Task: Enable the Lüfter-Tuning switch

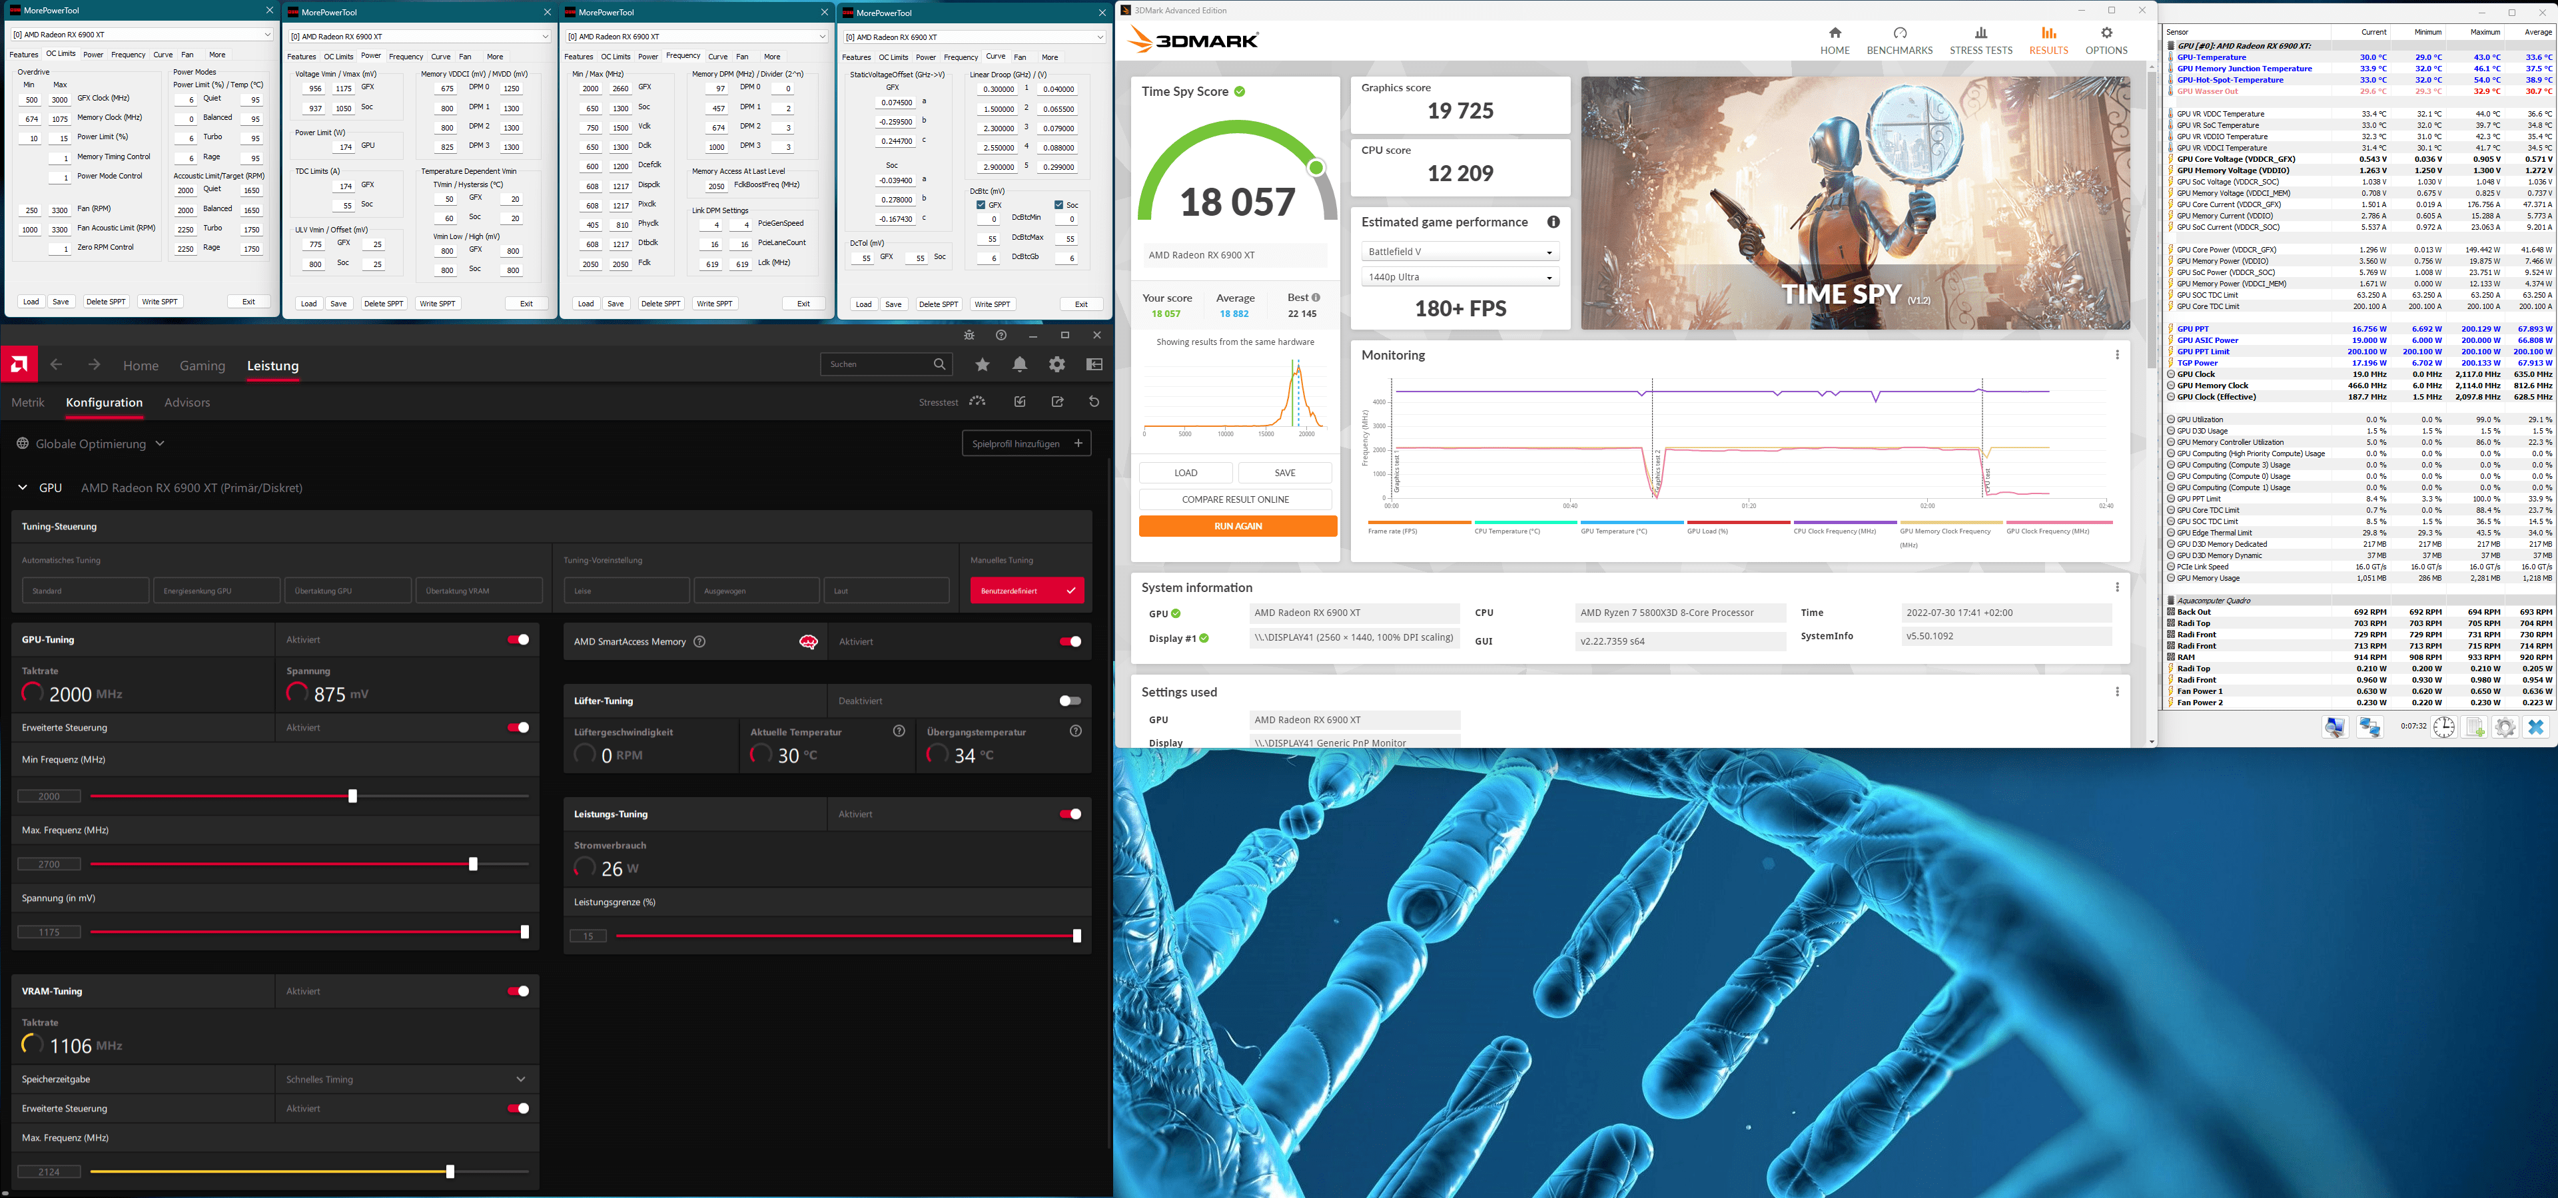Action: coord(1070,701)
